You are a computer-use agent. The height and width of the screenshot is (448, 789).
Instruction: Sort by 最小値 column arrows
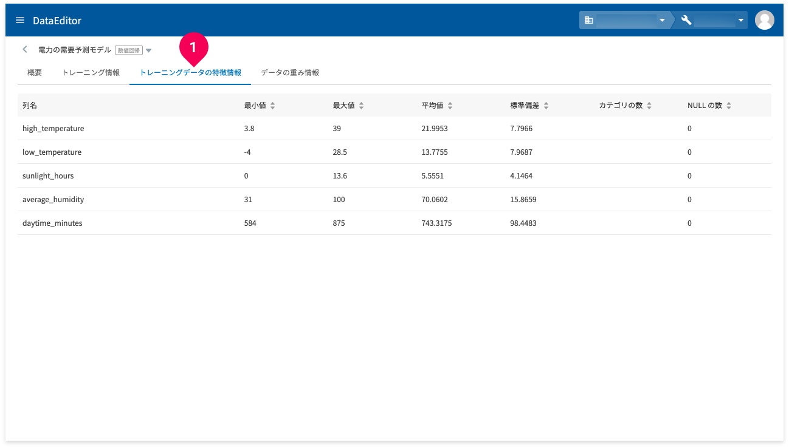tap(273, 106)
